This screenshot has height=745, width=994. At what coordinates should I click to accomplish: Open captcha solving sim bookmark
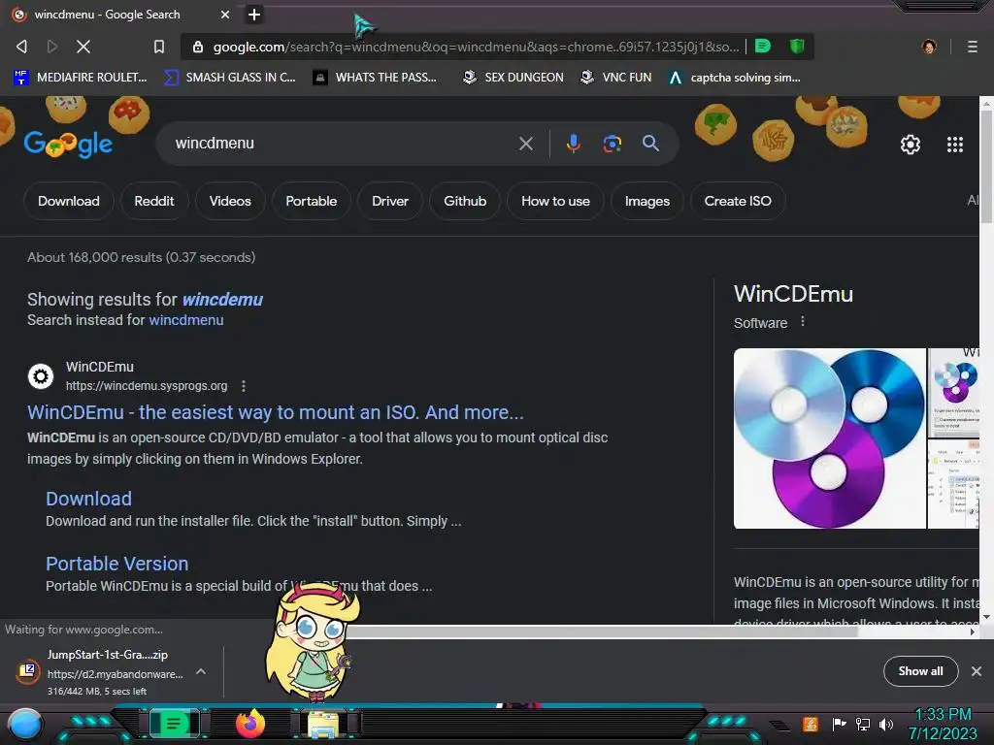[x=736, y=78]
